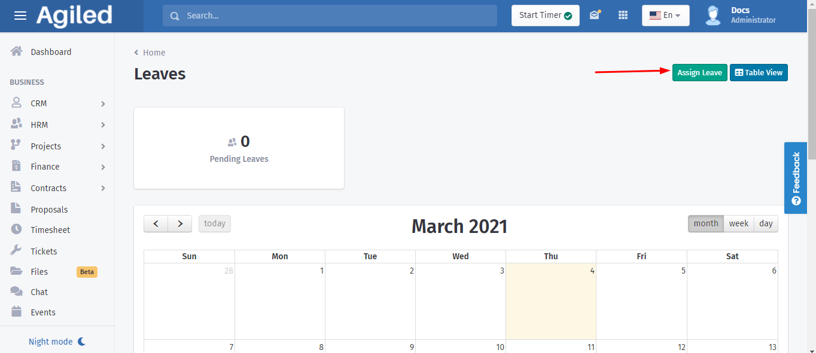Go to next month in calendar
This screenshot has height=353, width=816.
(x=179, y=223)
